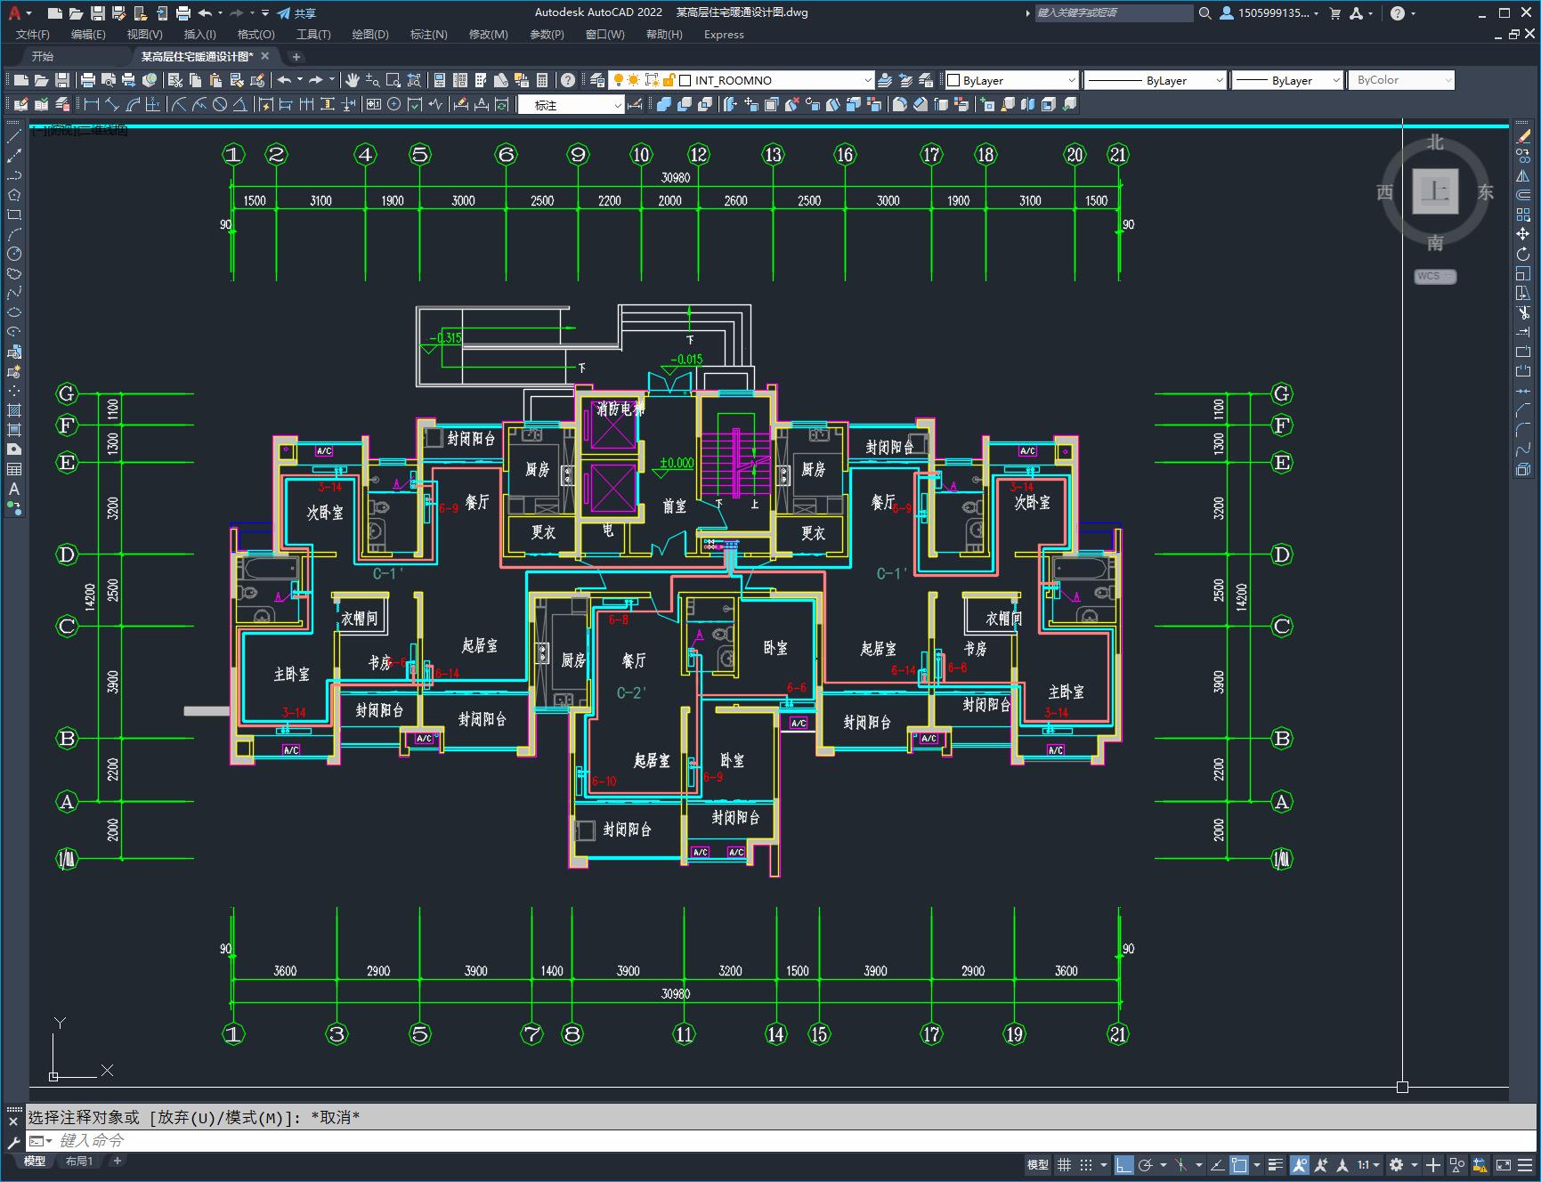Toggle Polar tracking in status bar
Image resolution: width=1541 pixels, height=1182 pixels.
point(1146,1164)
